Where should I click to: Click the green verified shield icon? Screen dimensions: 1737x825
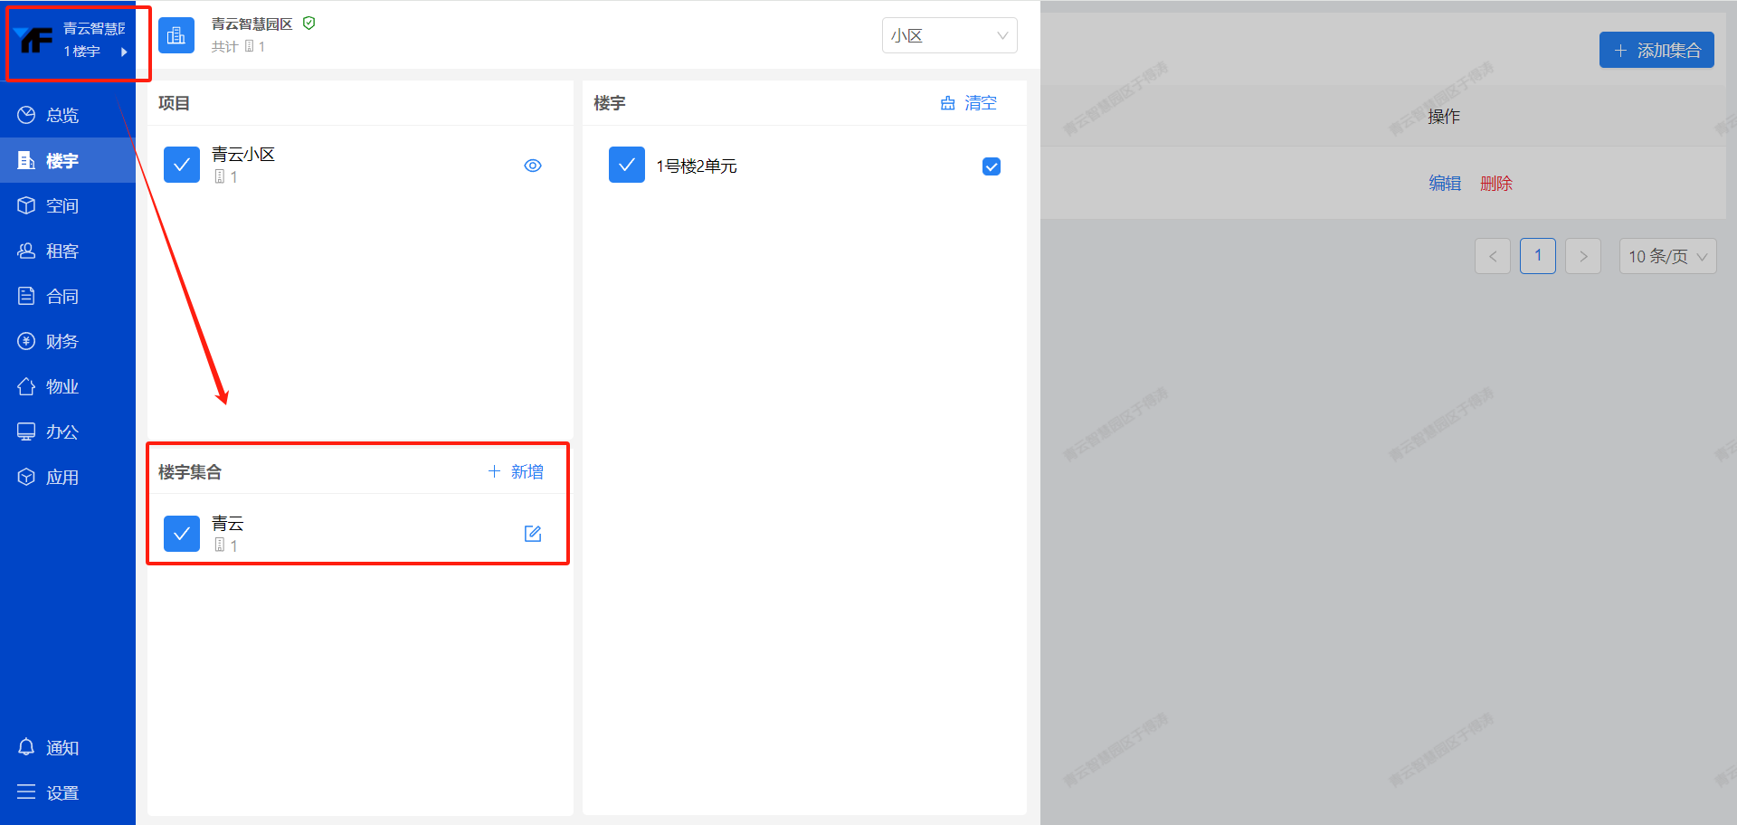point(309,24)
